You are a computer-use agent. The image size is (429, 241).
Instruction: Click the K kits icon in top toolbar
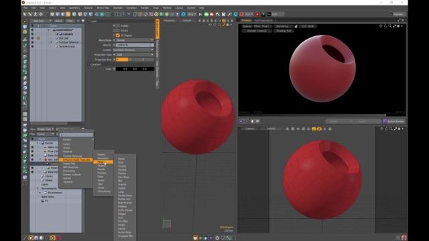[x=200, y=14]
